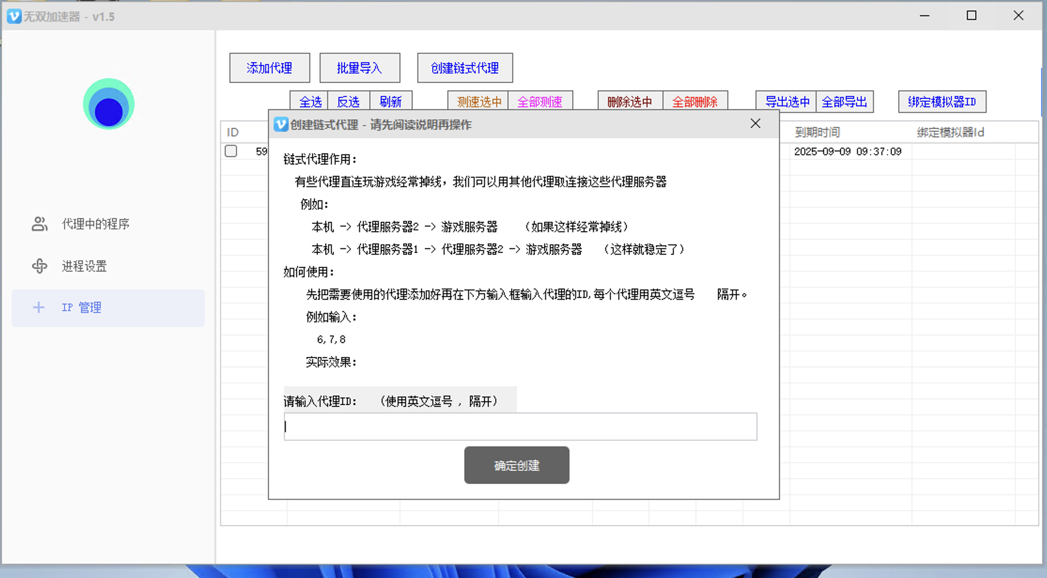
Task: Select the 进程设置 menu item
Action: tap(84, 266)
